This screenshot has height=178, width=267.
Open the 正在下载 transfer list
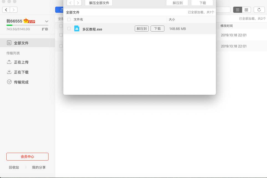[21, 72]
